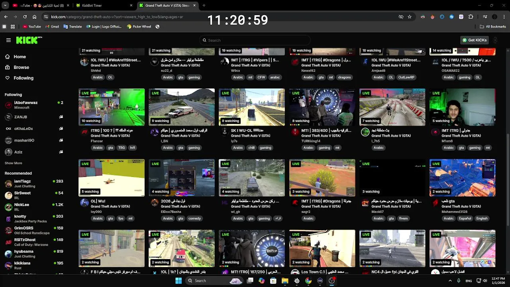Open followed channel oKHaLeDx
This screenshot has width=510, height=287.
33,129
